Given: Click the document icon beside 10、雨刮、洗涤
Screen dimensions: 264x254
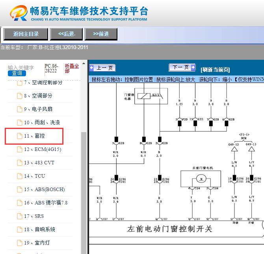Looking at the screenshot, I should click(20, 122).
